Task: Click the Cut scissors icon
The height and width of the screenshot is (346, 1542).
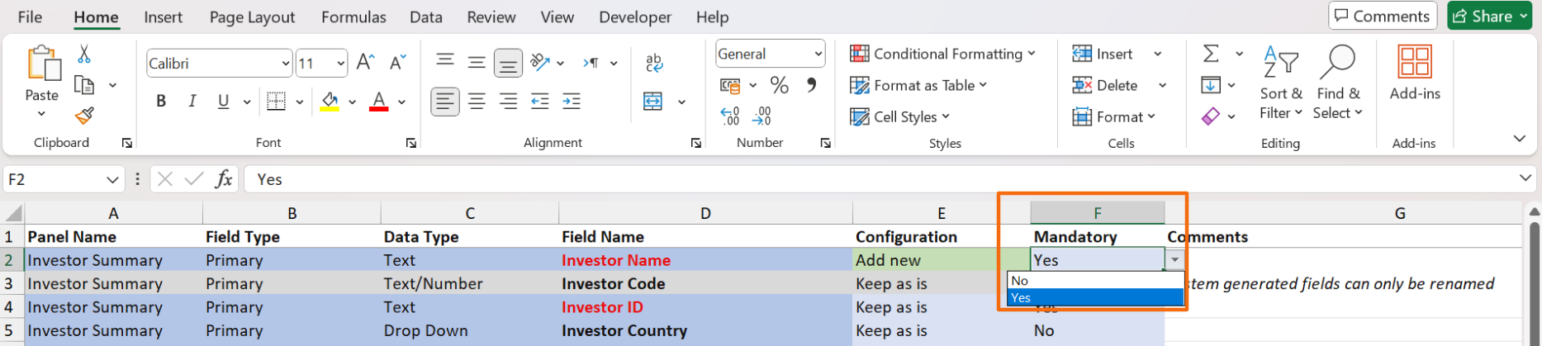Action: point(83,55)
